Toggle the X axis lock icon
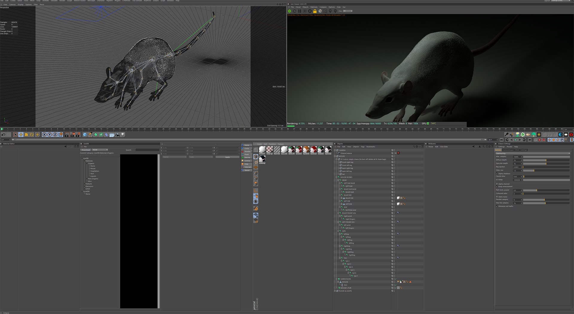 click(x=44, y=135)
